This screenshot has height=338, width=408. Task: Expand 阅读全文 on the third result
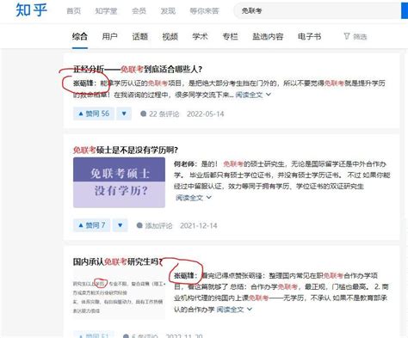pyautogui.click(x=230, y=310)
